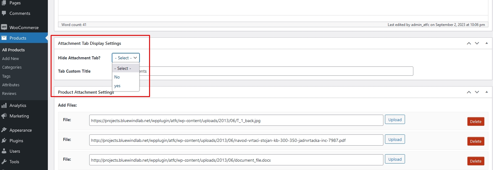Open Add New under Products menu
This screenshot has width=493, height=170.
[10, 58]
